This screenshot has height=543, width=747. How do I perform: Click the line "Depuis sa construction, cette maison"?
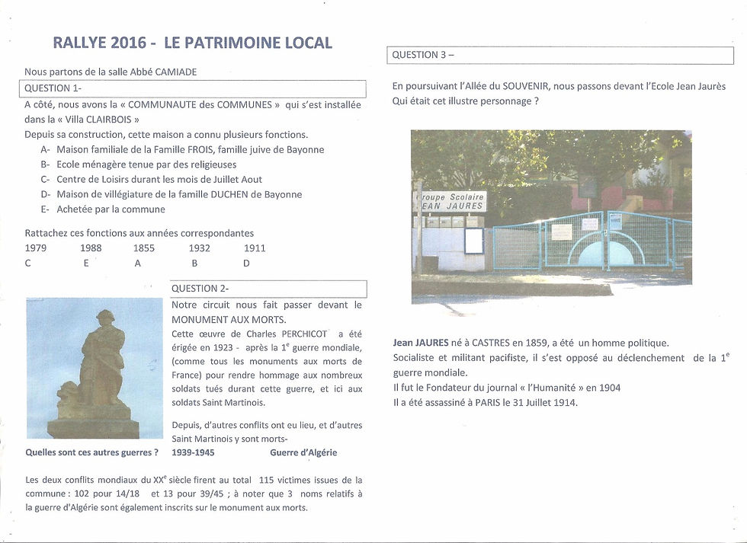166,135
